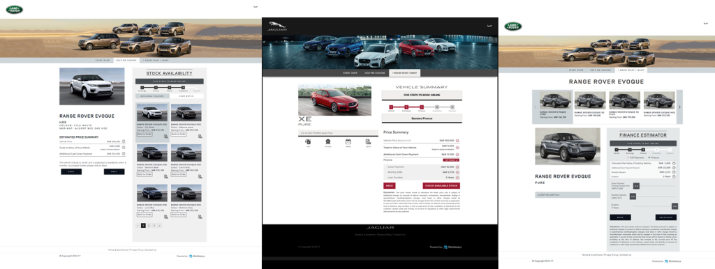
Task: Click the info icon beside Jaguar Additional Cash Down Payment
Action: pos(457,154)
